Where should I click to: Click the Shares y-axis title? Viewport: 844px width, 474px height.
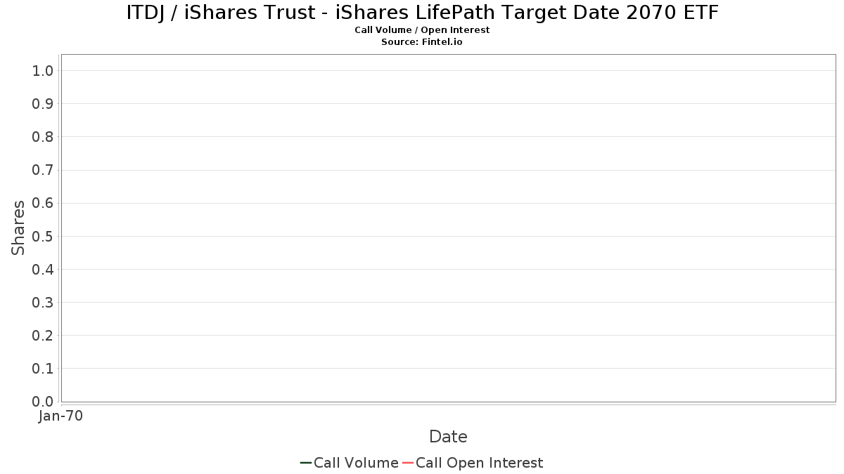(18, 228)
